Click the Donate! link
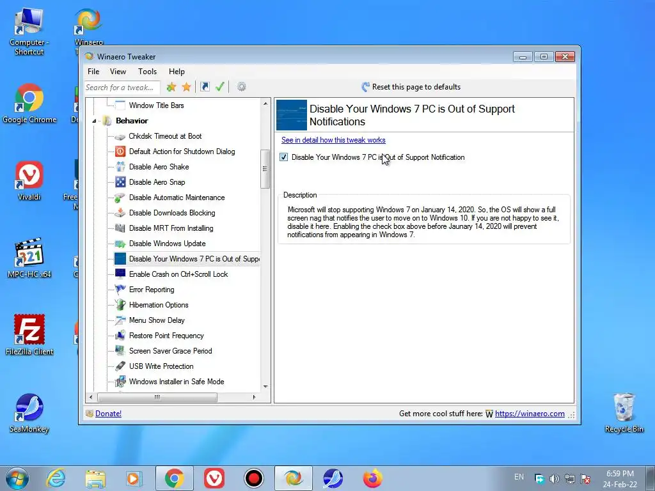 point(108,414)
